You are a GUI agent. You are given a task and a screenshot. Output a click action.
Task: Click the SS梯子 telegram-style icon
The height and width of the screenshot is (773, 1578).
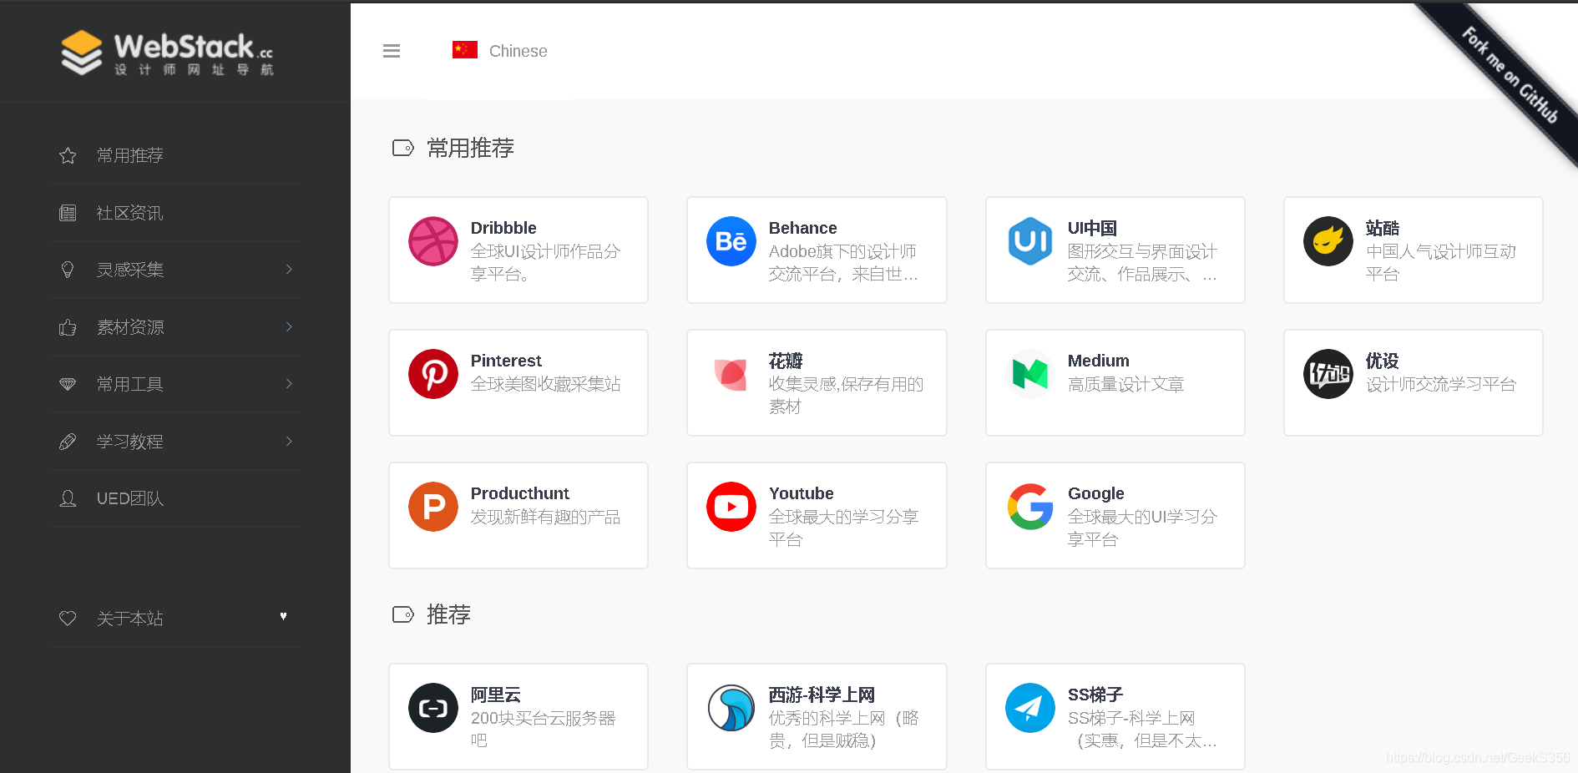click(x=1030, y=708)
